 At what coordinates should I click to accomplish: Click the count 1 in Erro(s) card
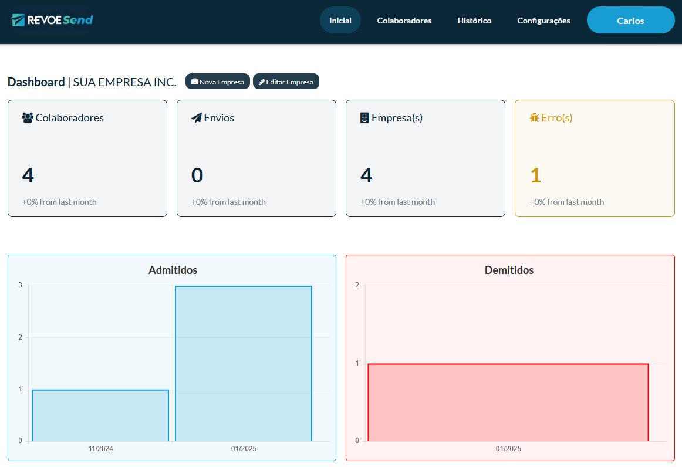535,175
